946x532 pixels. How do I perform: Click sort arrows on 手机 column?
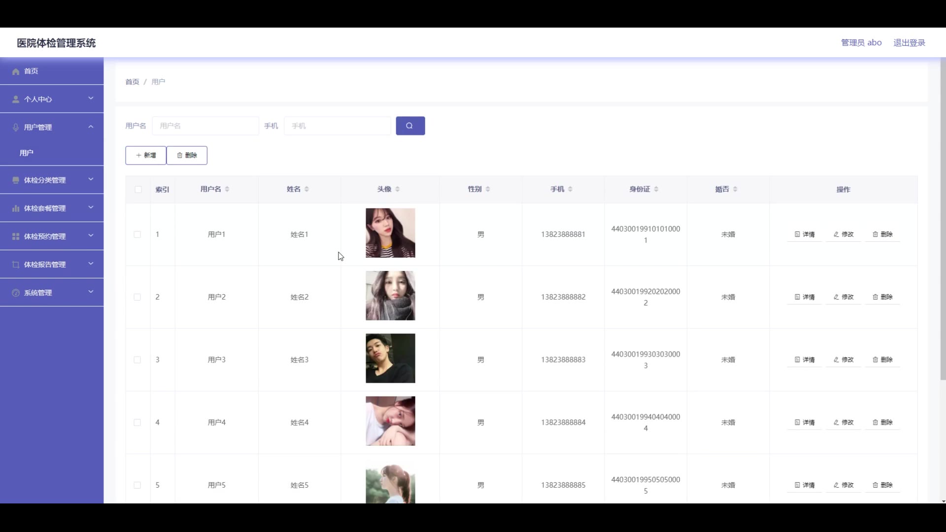[570, 189]
